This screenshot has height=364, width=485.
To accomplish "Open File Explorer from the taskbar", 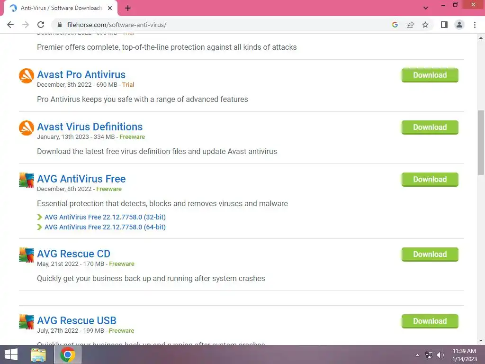I will 38,355.
